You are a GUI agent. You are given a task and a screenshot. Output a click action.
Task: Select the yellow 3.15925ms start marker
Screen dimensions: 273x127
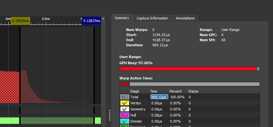coord(20,21)
